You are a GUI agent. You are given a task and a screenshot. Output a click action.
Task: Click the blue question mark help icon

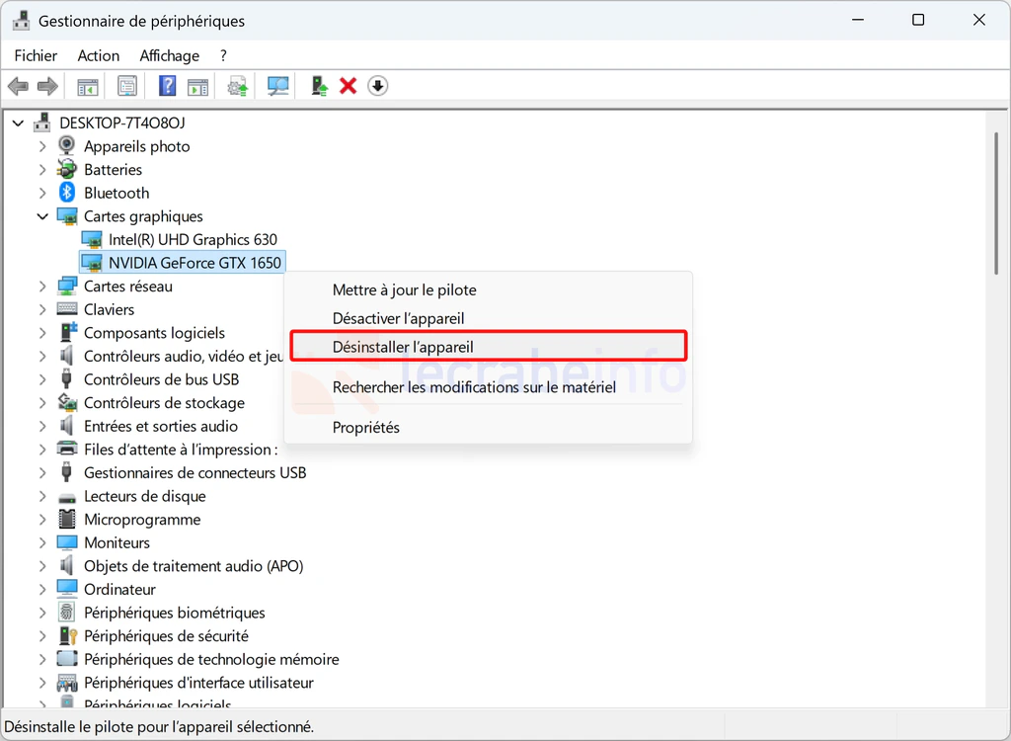(x=167, y=86)
